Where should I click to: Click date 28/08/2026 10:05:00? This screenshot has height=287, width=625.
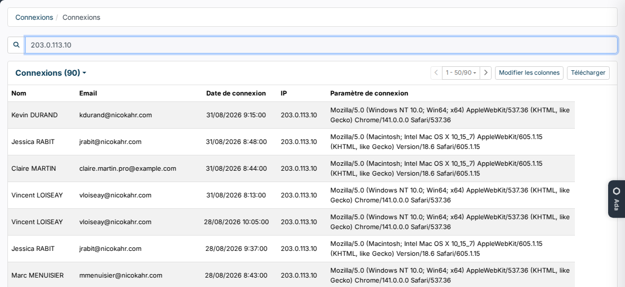(236, 222)
